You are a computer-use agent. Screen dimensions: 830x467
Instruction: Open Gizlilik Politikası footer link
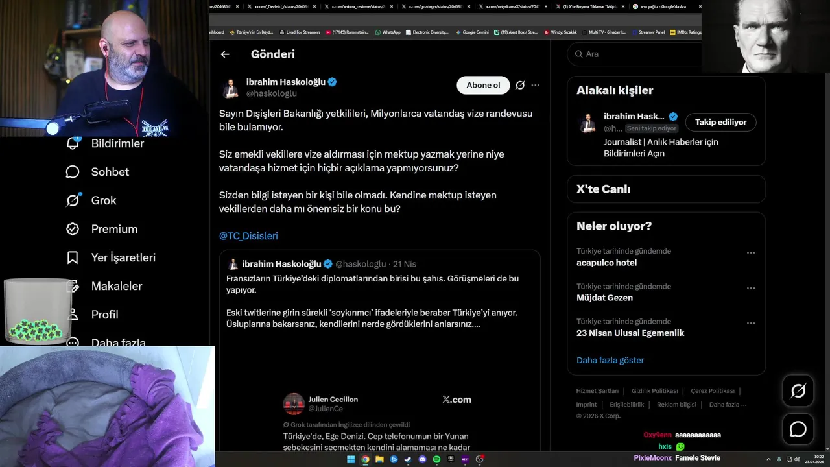(654, 391)
